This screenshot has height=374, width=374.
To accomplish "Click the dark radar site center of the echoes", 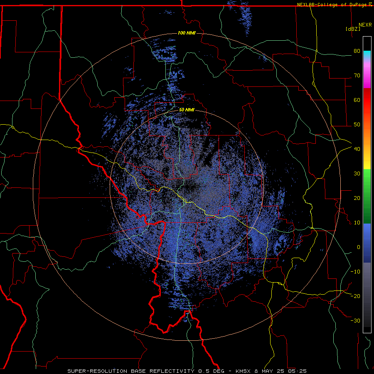I will point(187,187).
